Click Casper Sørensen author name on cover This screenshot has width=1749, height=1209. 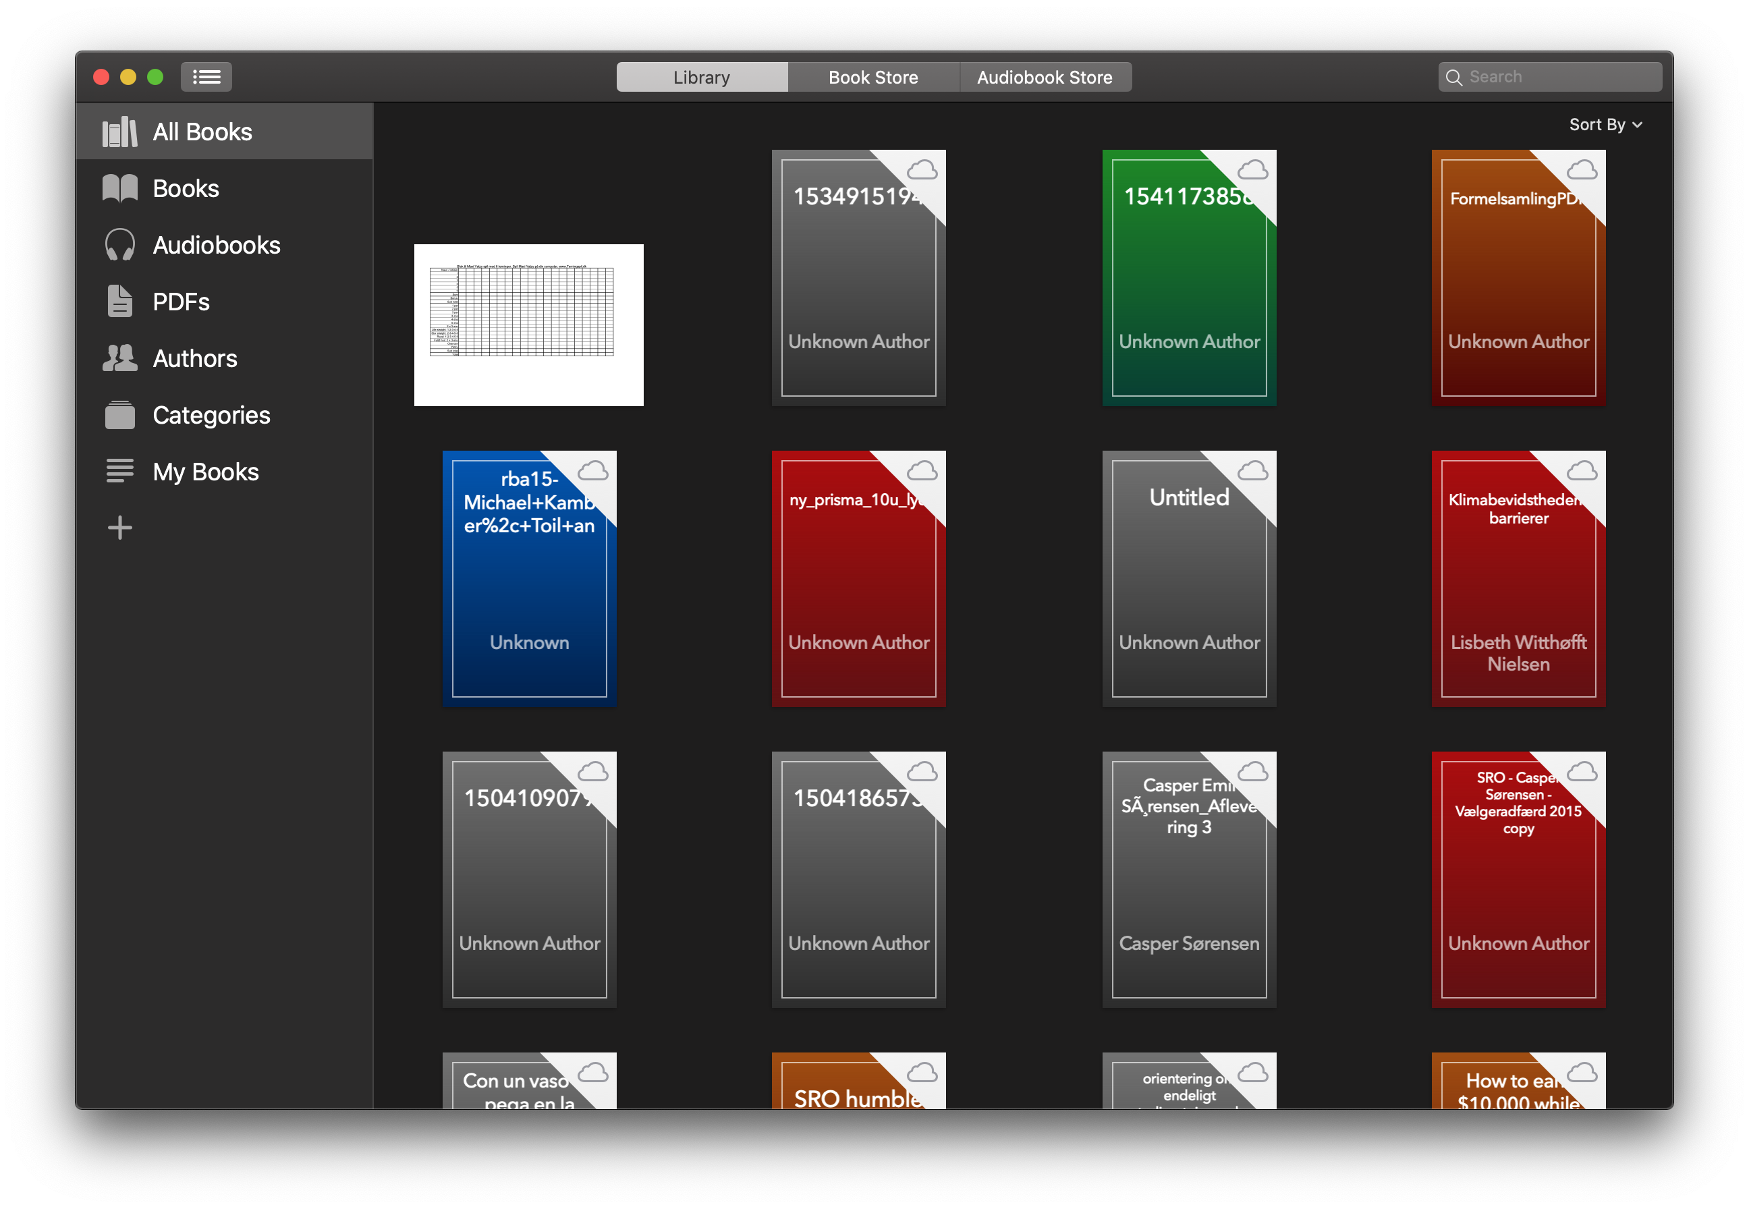[x=1189, y=943]
